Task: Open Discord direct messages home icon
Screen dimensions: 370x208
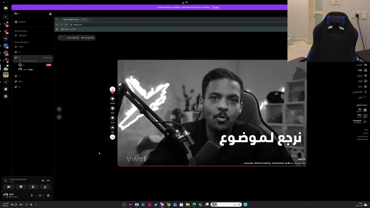Action: (x=6, y=8)
